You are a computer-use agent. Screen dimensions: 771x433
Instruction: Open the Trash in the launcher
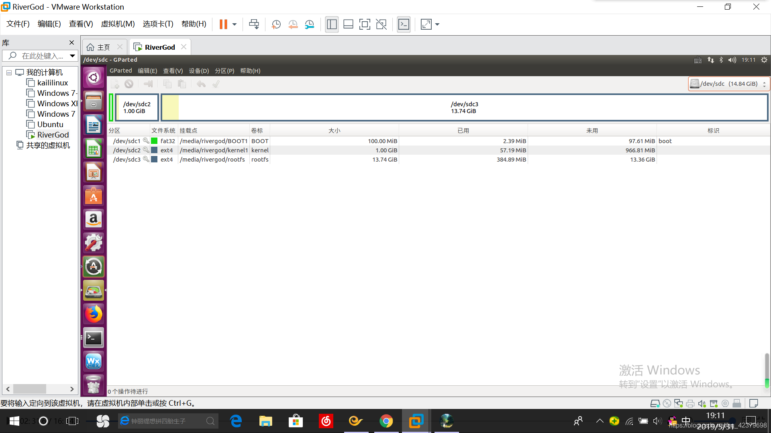(94, 385)
